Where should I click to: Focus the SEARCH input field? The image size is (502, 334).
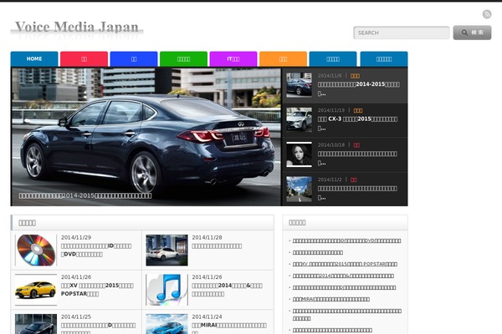click(402, 33)
